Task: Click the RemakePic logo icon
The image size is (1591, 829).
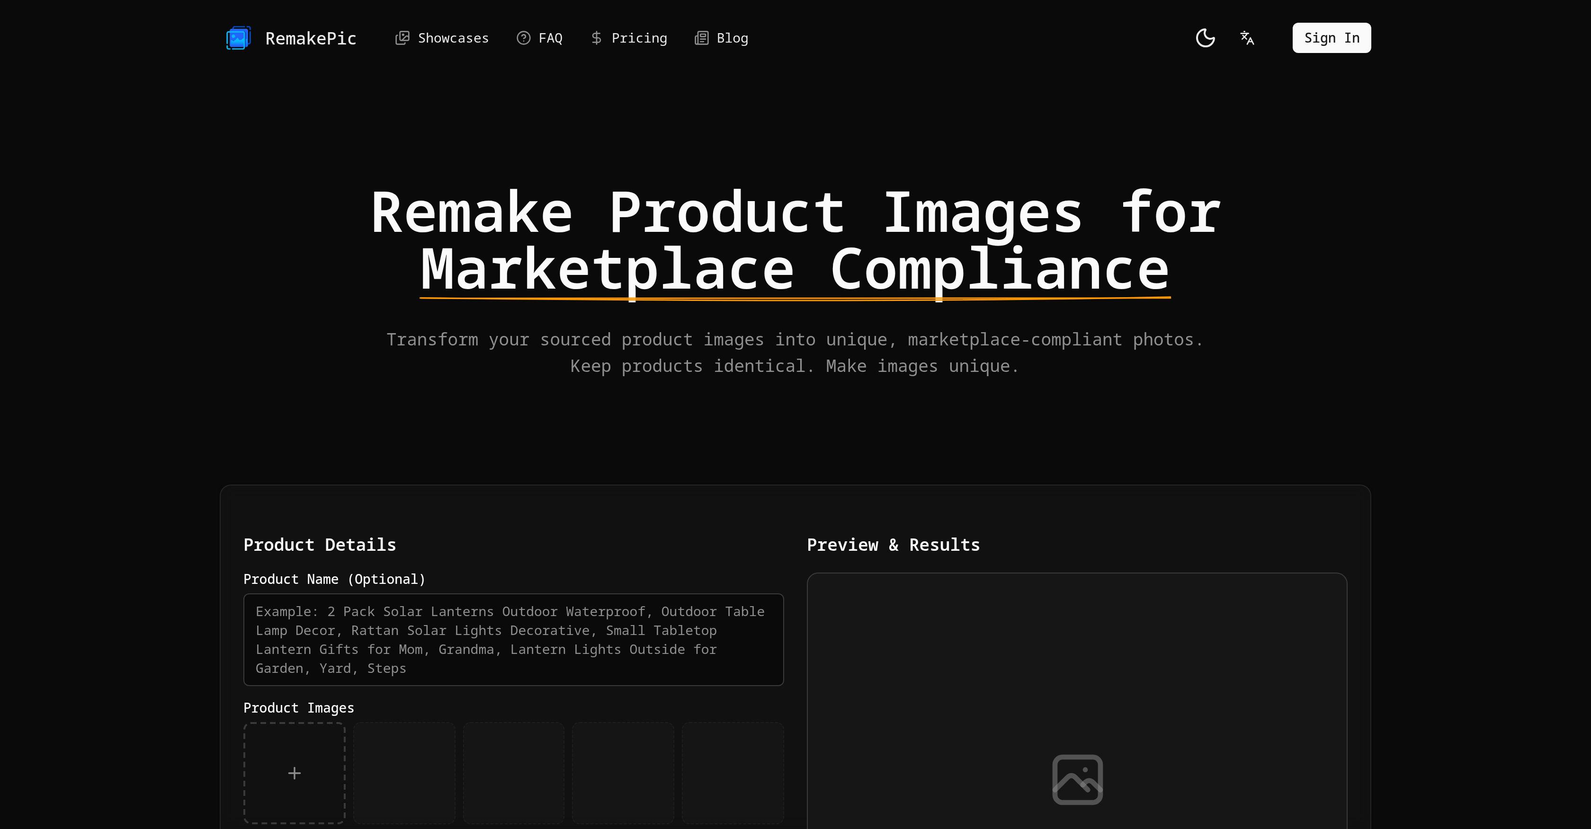Action: (x=238, y=38)
